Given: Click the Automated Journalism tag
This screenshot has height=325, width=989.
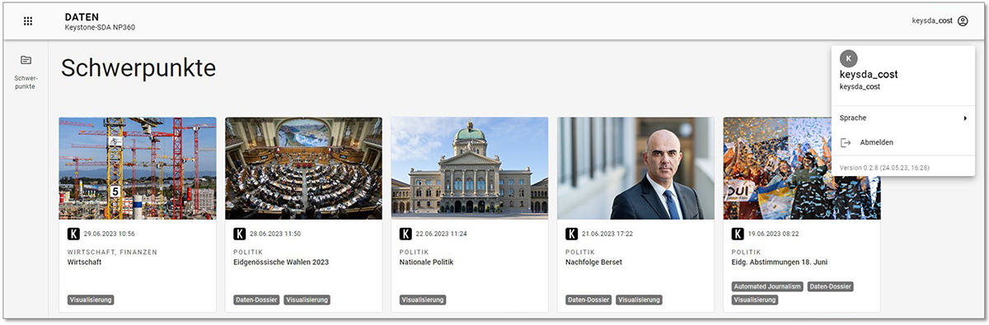Looking at the screenshot, I should [766, 286].
